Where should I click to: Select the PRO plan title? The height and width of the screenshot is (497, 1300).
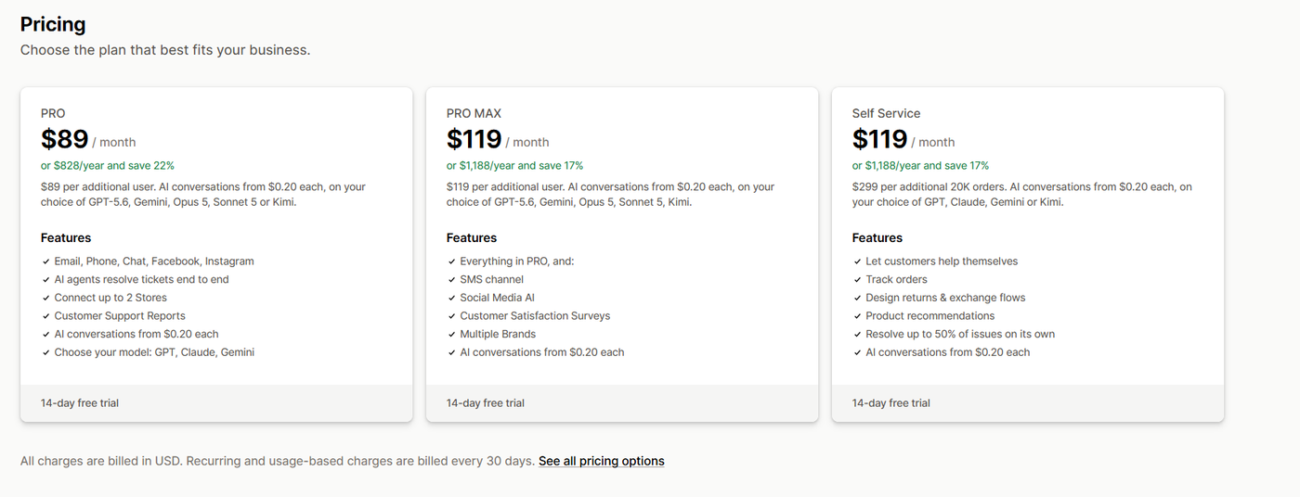pyautogui.click(x=53, y=113)
